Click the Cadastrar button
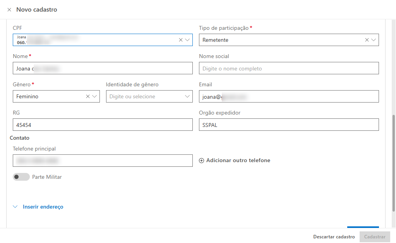Screen dimensions: 396x243 pos(374,237)
